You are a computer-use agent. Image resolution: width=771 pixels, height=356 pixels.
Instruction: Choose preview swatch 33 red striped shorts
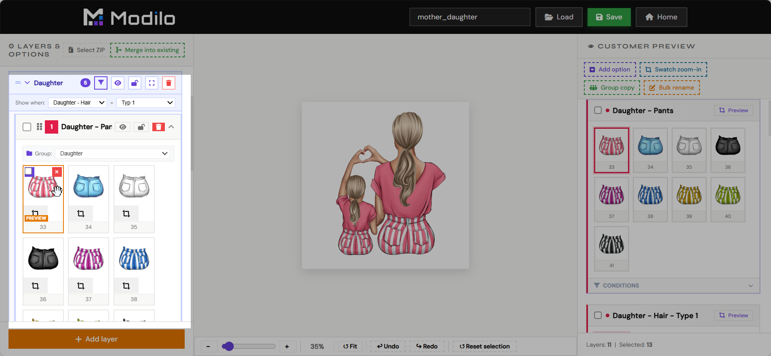coord(611,150)
